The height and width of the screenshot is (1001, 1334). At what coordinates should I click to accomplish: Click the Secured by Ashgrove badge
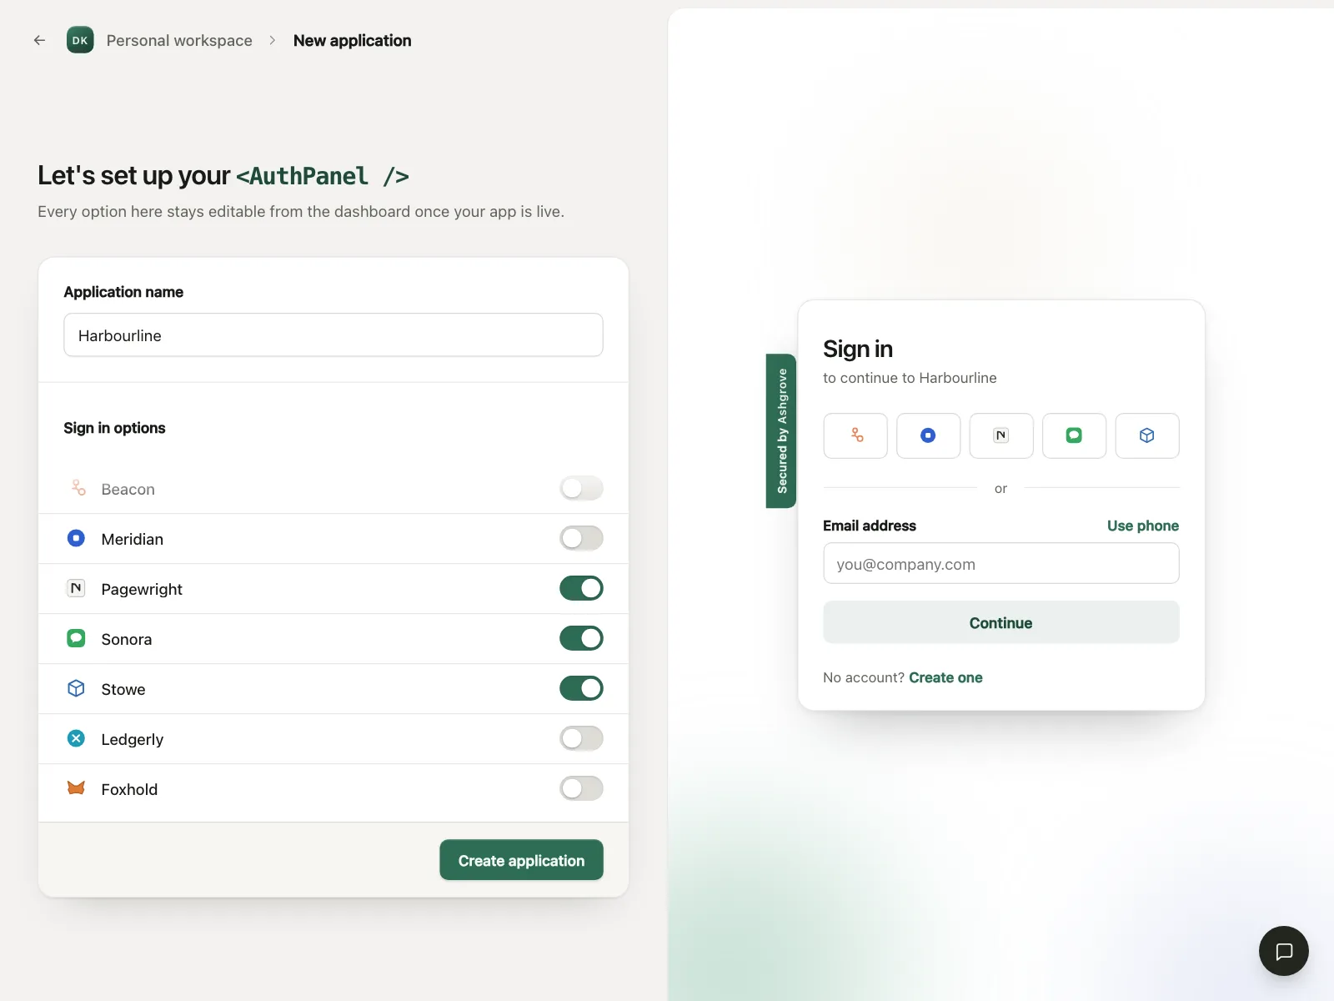[781, 430]
